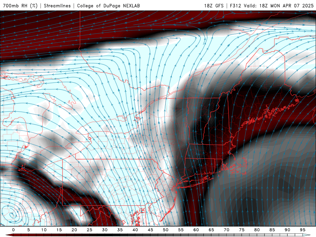Click the '65' value on the color scale

pyautogui.click(x=211, y=230)
